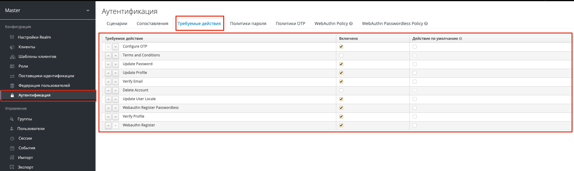Move Configure OTP down with arrow
The width and height of the screenshot is (574, 171).
115,47
